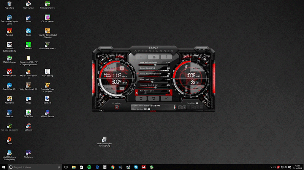Screen dimensions: 304x170
Task: Click the GPU selector icon beside graphics card name
Action: (x=174, y=107)
